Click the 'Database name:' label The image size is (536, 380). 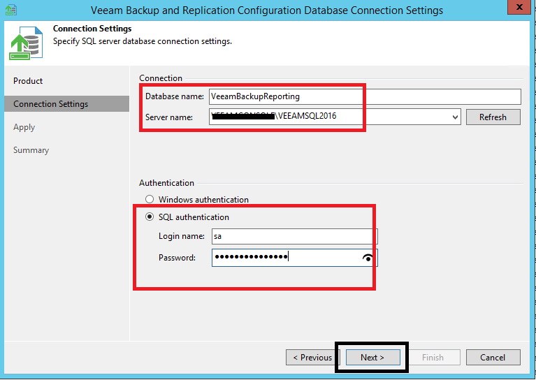click(x=174, y=96)
